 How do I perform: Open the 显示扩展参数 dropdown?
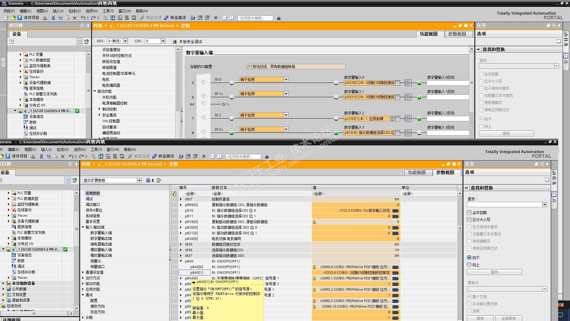(x=139, y=180)
